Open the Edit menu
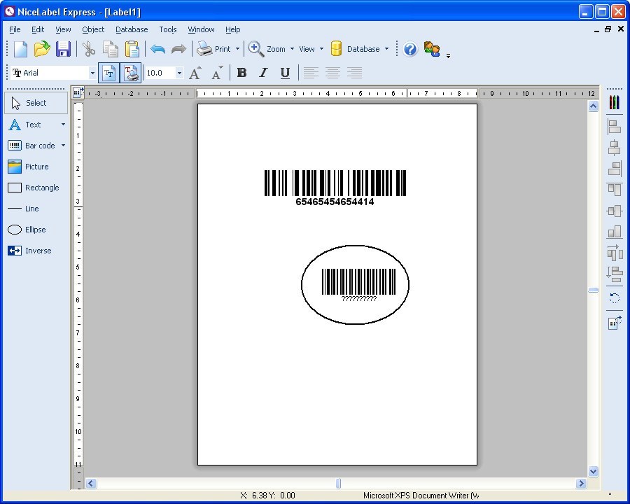 tap(38, 29)
